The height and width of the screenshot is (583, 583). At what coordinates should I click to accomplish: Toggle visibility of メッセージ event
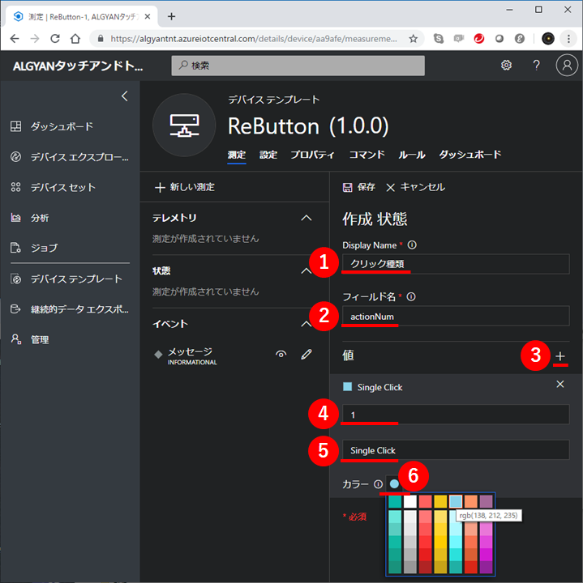[281, 355]
